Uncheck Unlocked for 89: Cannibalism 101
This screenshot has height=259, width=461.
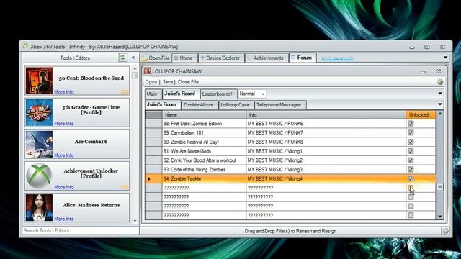pos(411,132)
